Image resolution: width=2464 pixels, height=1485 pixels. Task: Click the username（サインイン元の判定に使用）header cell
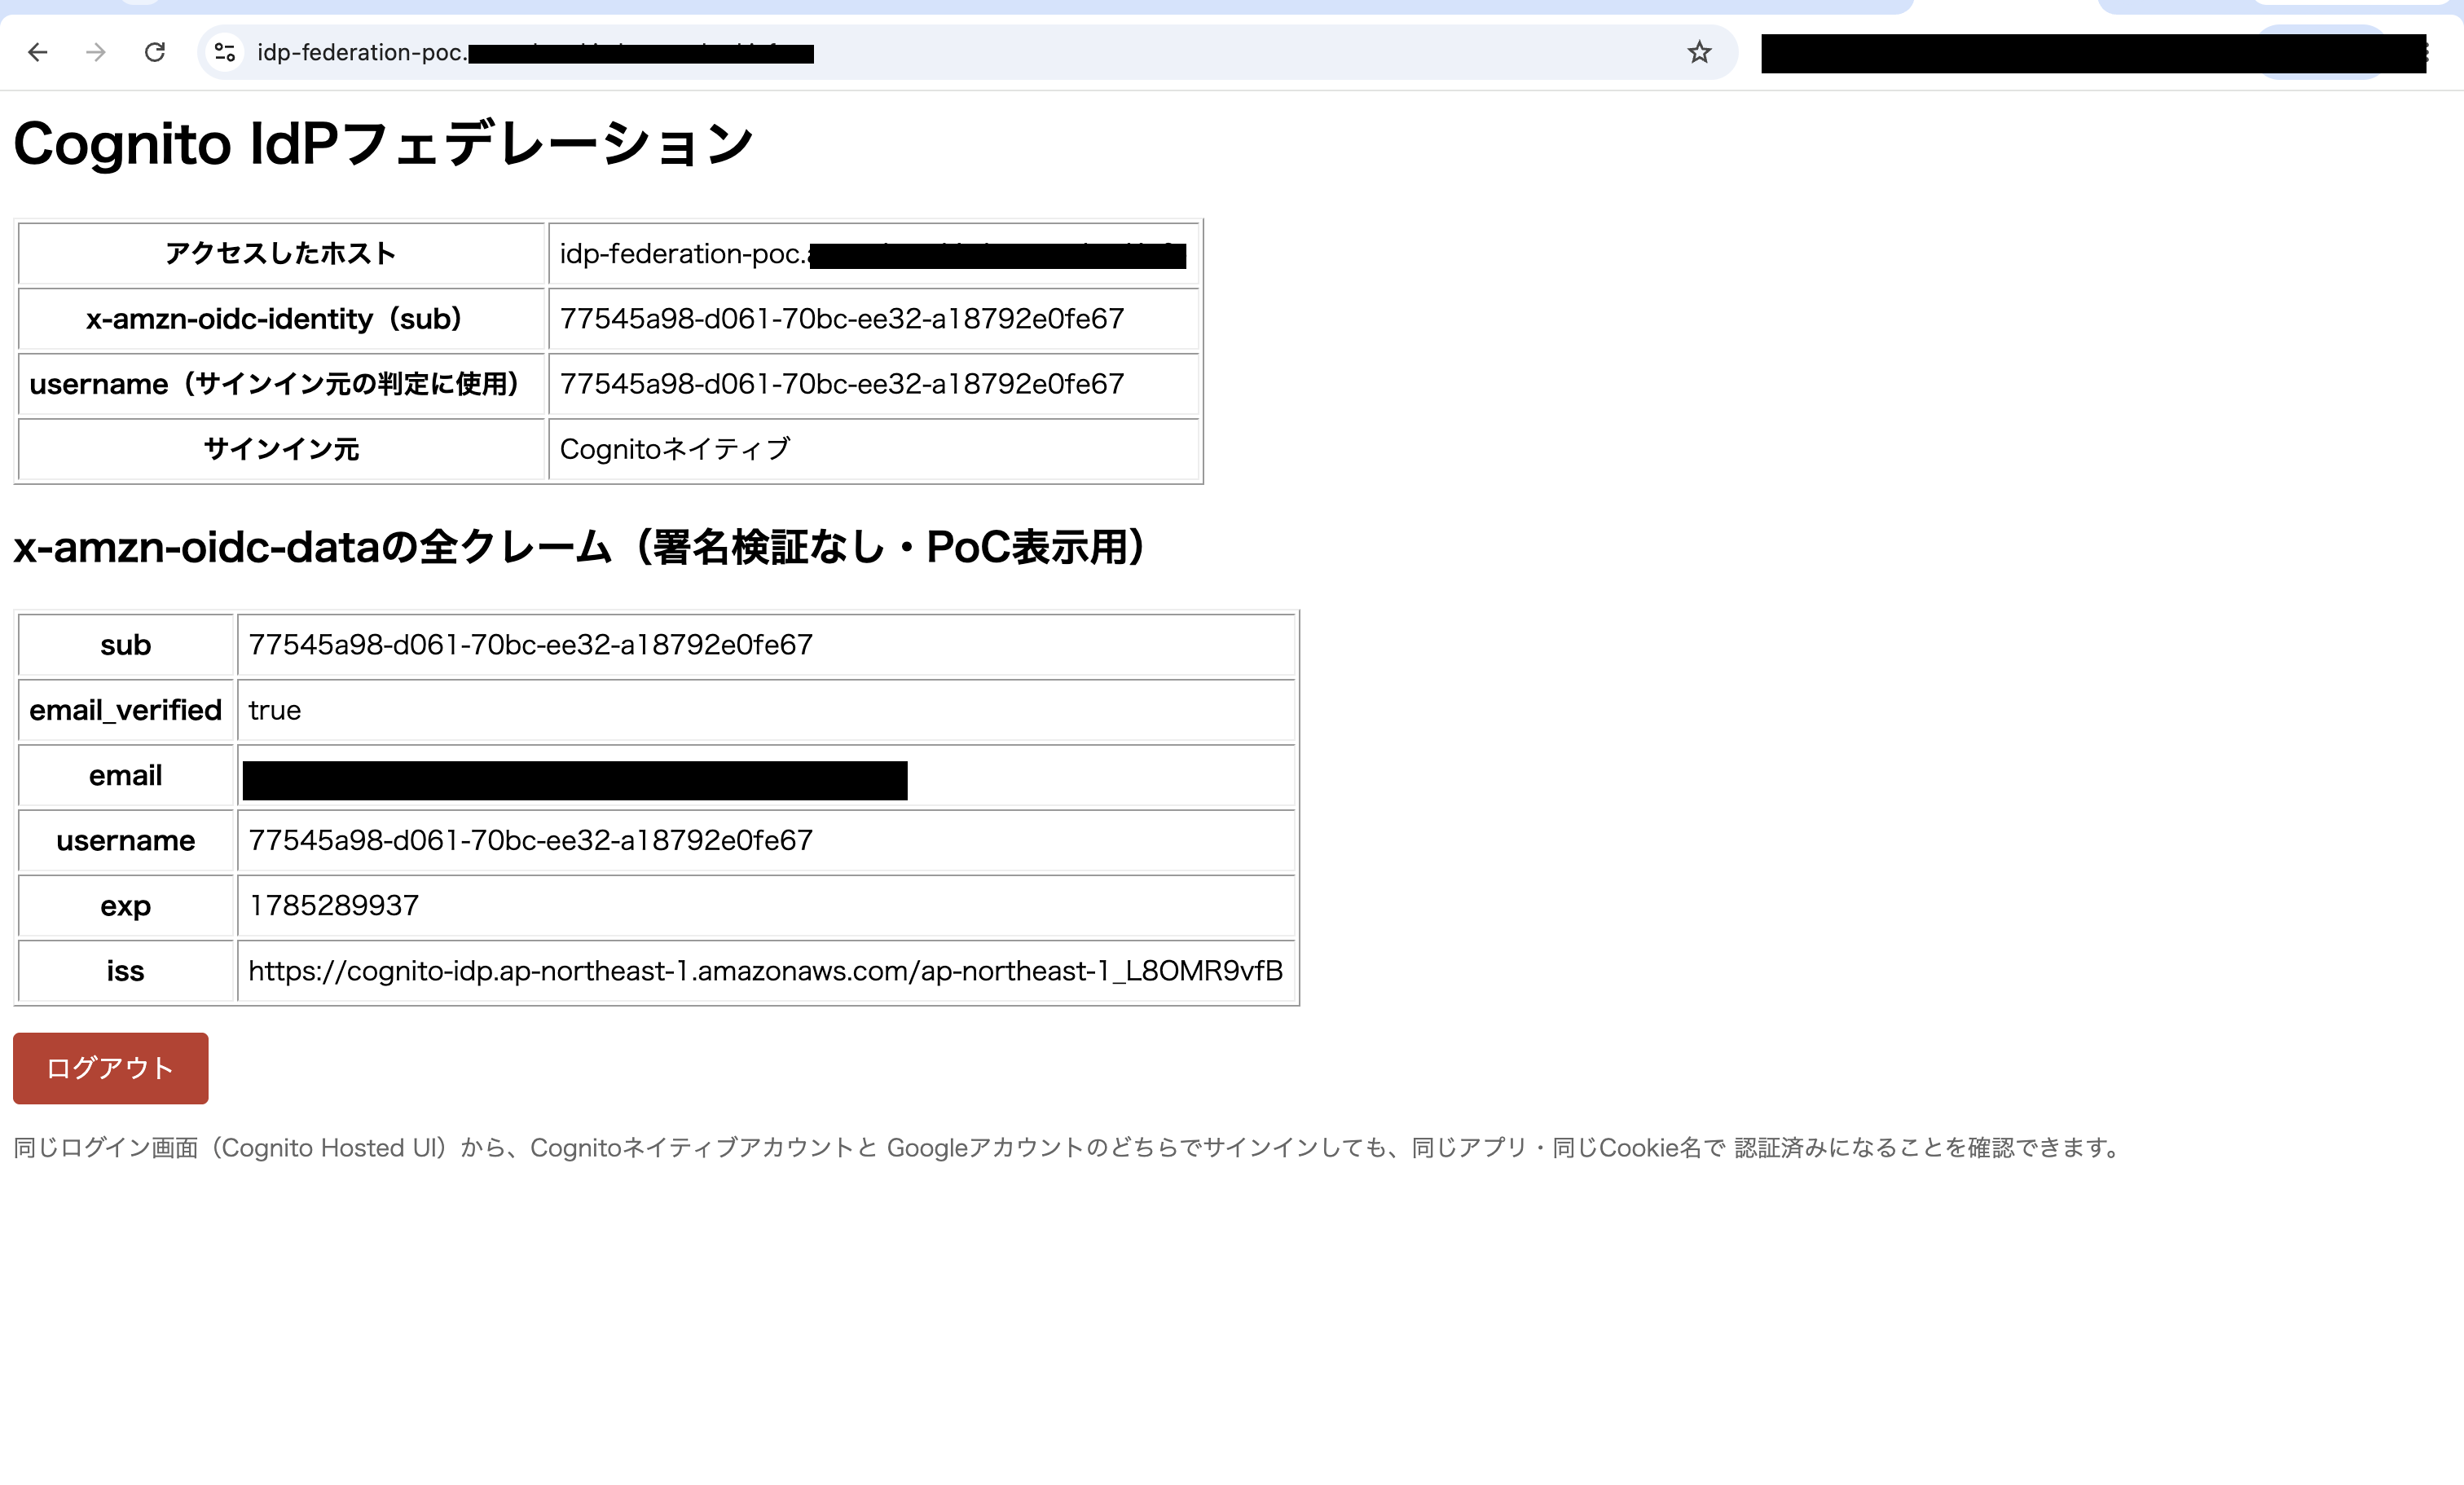[281, 384]
